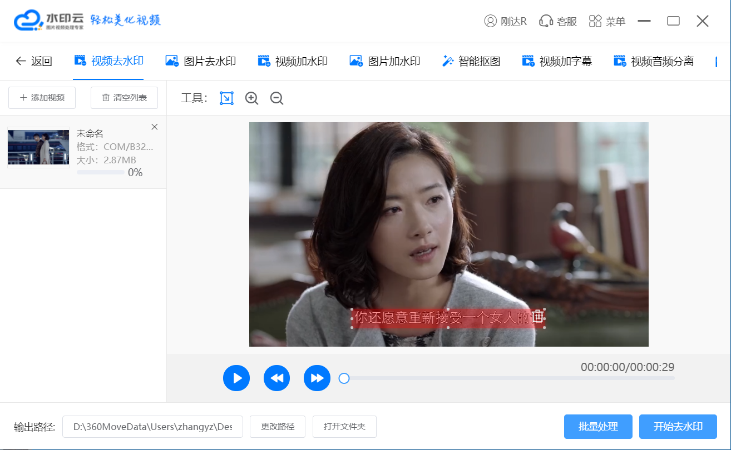Screen dimensions: 731x450
Task: Select the rectangle selection tool
Action: pos(226,98)
